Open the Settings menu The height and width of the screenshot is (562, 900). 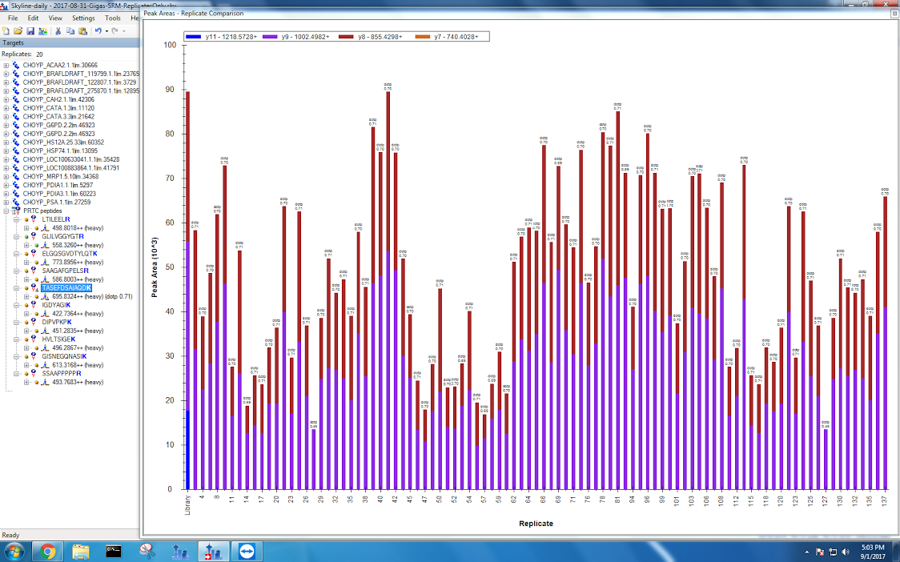[x=82, y=18]
